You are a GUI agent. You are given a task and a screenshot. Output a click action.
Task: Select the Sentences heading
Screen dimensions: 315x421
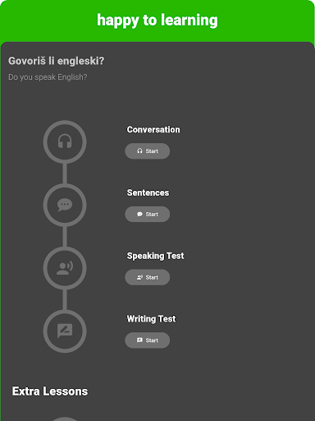tap(148, 192)
